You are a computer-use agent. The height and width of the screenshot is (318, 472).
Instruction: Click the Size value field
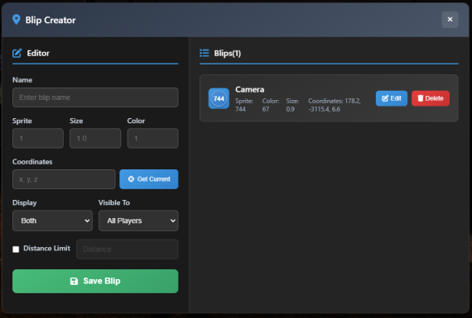click(95, 138)
